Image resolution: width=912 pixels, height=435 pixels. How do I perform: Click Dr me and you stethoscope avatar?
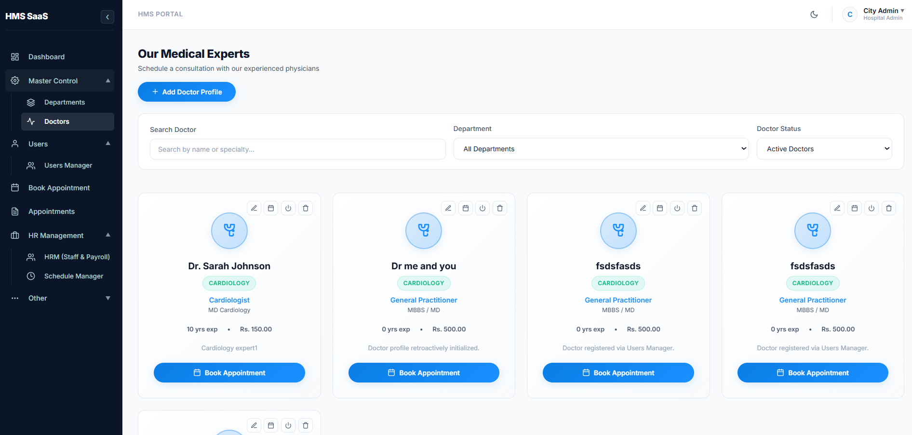click(x=424, y=231)
